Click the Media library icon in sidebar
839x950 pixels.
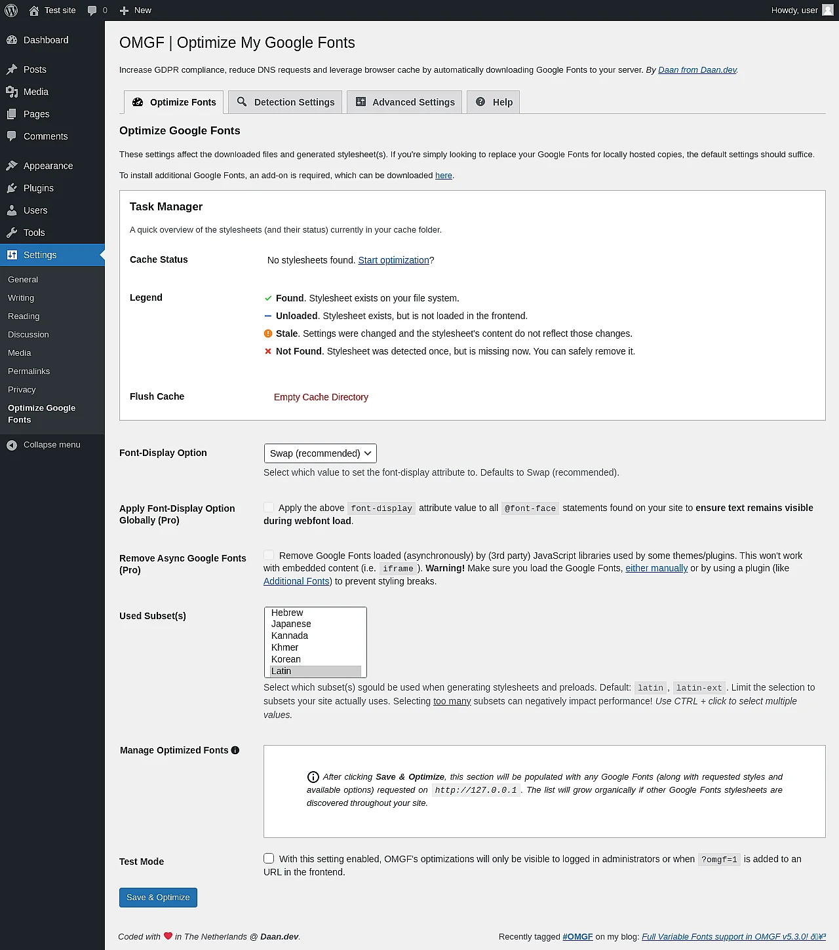click(x=12, y=92)
